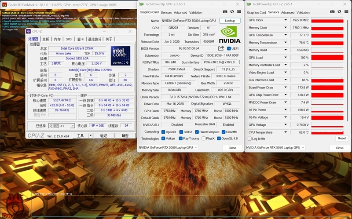Screen dimensions: 352x219
Task: Click the GPU Chip Power Draw graph
Action: click(327, 95)
